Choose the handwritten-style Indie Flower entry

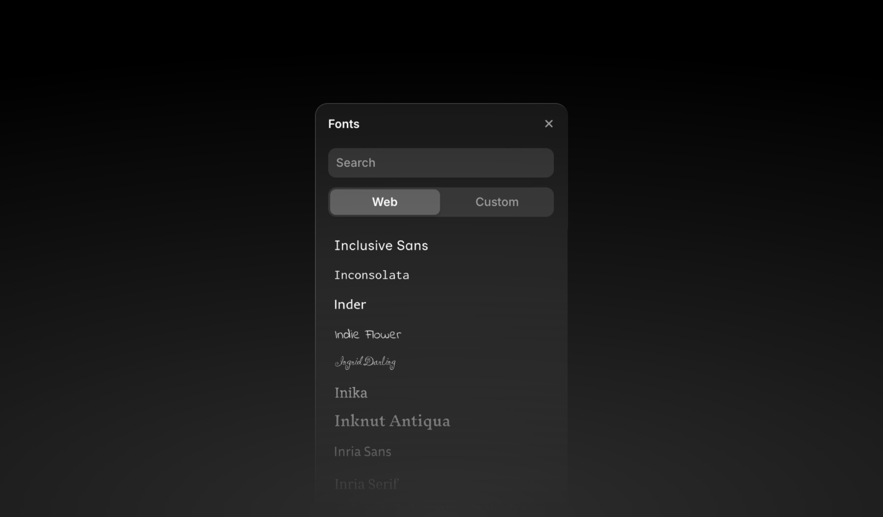click(367, 334)
